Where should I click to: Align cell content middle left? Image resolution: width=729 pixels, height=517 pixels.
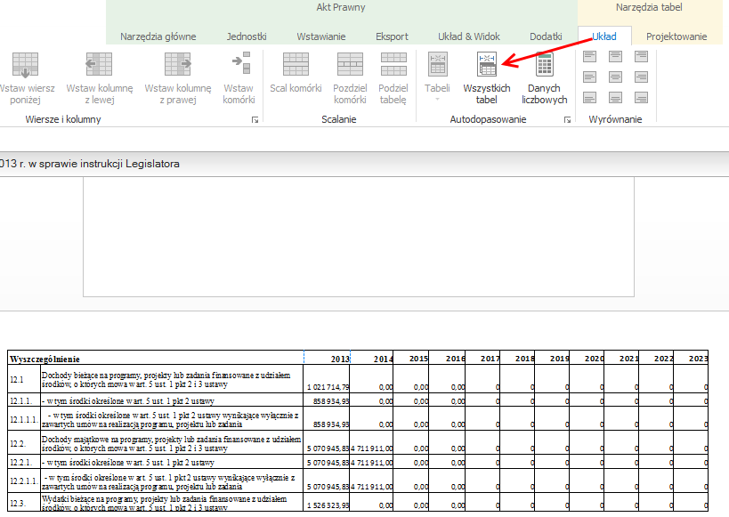click(589, 77)
